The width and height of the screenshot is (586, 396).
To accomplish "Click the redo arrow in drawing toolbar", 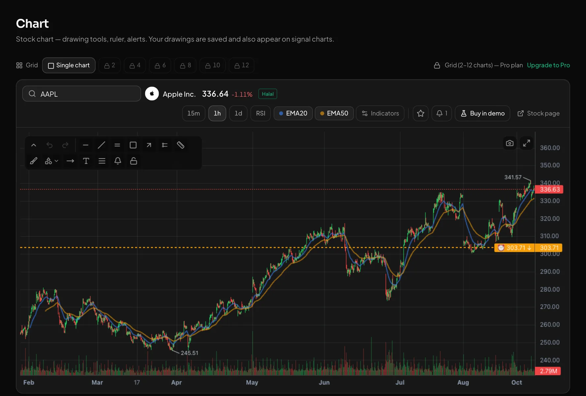I will [x=65, y=145].
